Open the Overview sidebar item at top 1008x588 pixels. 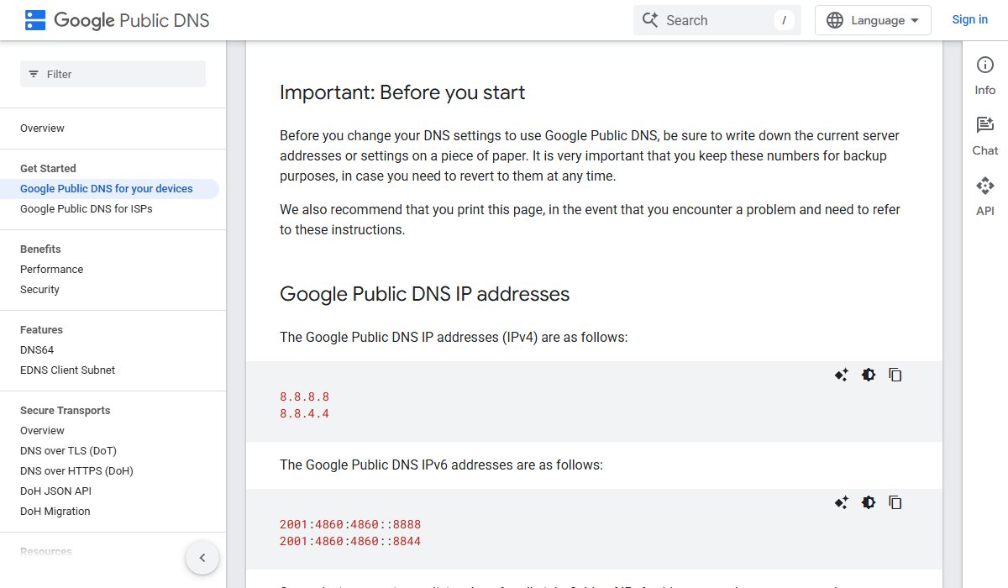tap(42, 129)
